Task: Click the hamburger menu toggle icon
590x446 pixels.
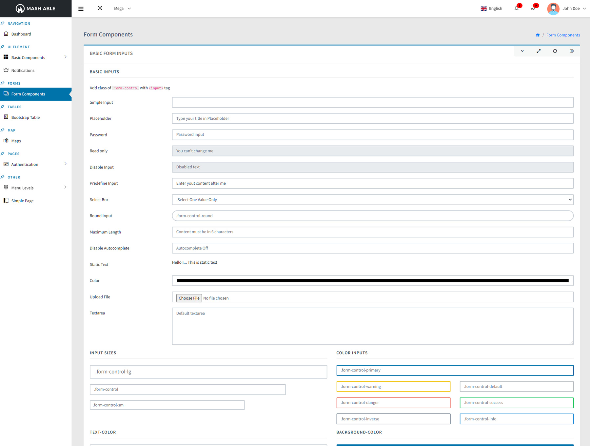Action: (x=81, y=9)
